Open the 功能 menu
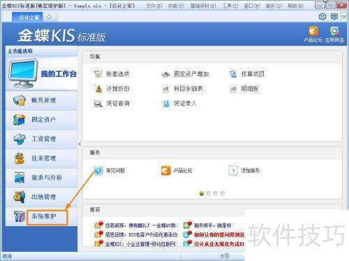 176,6
